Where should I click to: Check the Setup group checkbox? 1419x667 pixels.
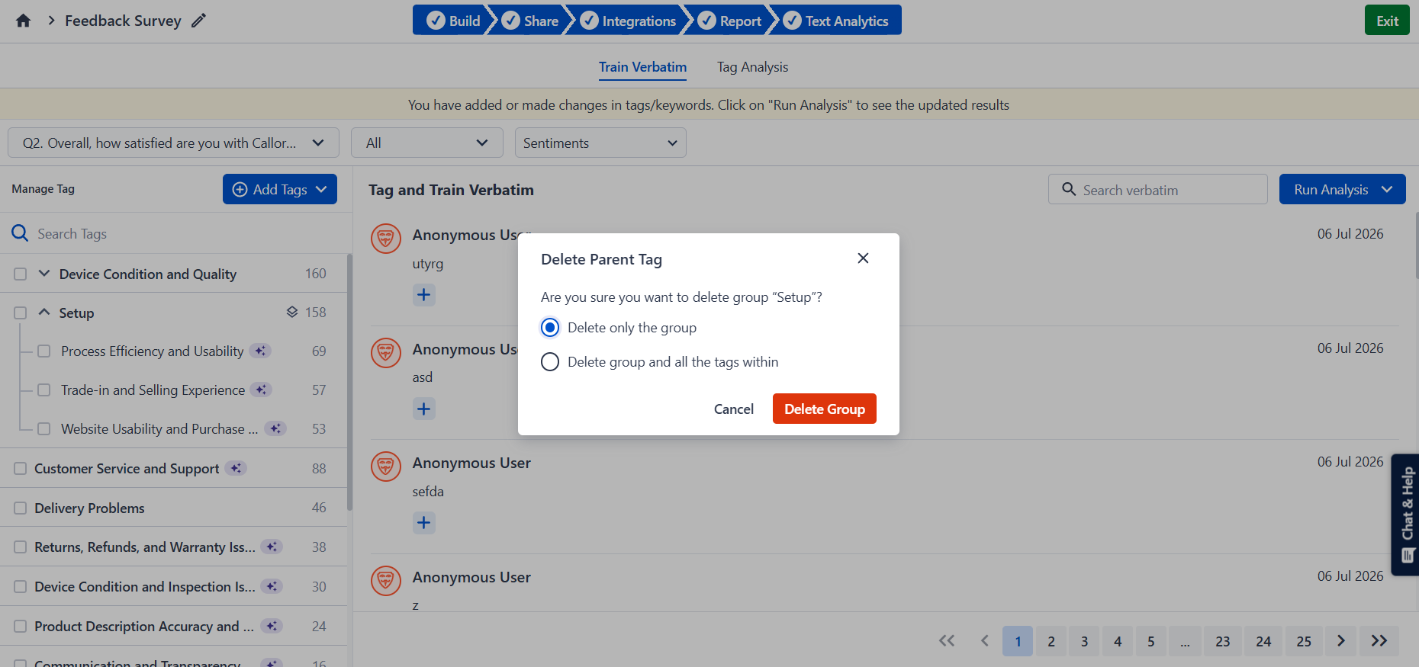[21, 313]
